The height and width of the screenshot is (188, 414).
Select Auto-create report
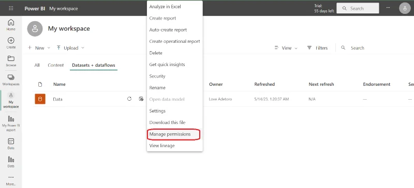pyautogui.click(x=175, y=30)
